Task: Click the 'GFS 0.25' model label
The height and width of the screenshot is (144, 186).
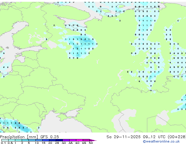Action: (x=50, y=137)
